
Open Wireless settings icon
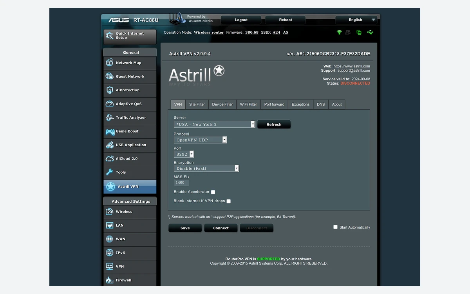(110, 212)
